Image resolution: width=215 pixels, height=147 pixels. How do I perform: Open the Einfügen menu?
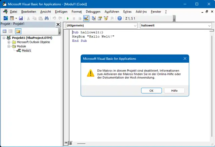(x=61, y=11)
